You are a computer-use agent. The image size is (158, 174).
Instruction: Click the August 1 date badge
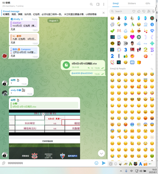(x=53, y=21)
